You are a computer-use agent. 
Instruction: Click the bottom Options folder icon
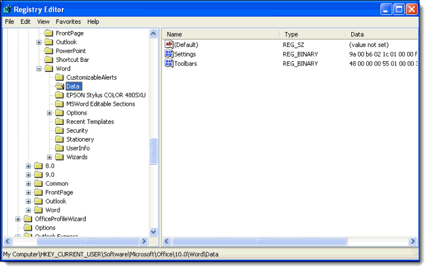click(28, 228)
